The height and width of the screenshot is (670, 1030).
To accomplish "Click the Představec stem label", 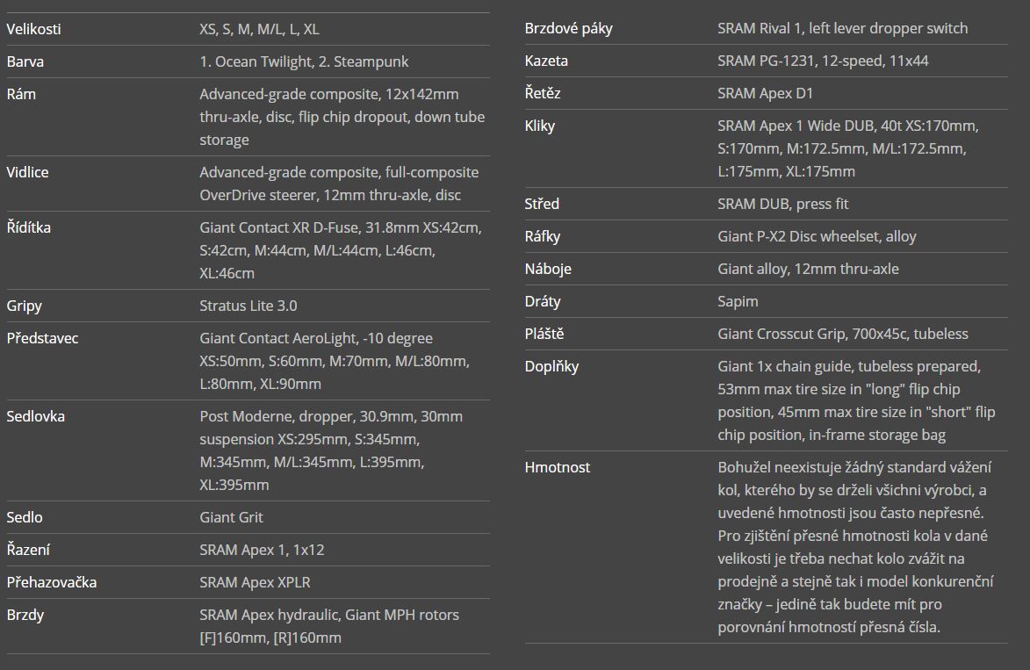I will [42, 338].
